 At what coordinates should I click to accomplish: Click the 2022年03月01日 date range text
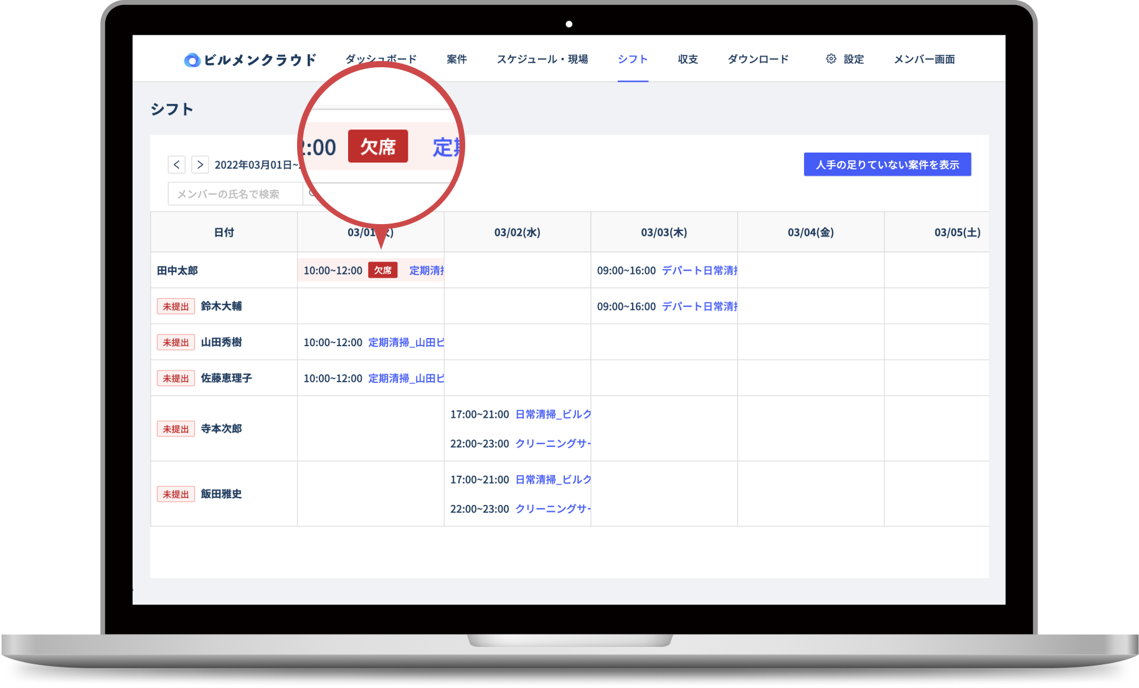(256, 165)
